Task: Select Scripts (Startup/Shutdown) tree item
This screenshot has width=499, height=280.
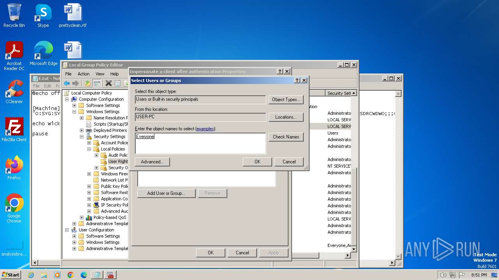Action: [111, 124]
